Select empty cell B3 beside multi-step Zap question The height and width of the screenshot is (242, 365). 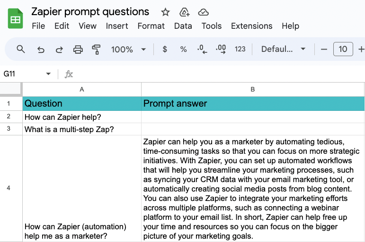pos(253,129)
